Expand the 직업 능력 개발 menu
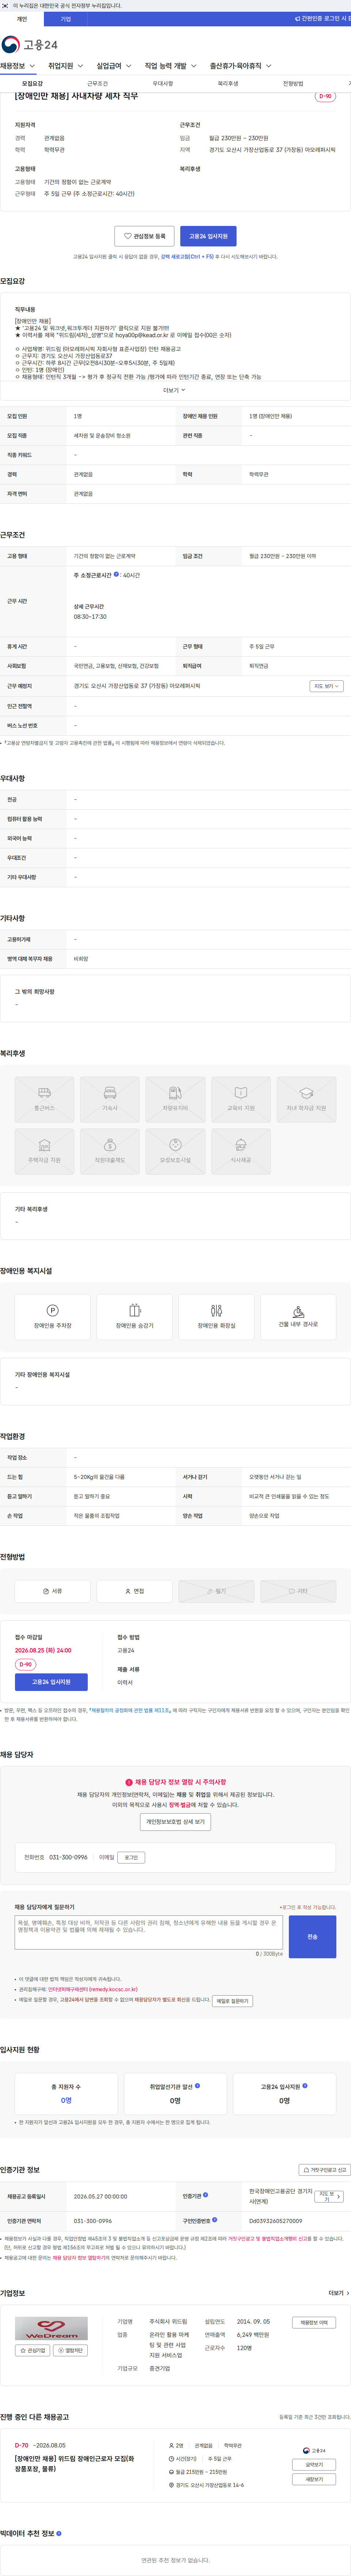The height and width of the screenshot is (2576, 351). (x=170, y=66)
